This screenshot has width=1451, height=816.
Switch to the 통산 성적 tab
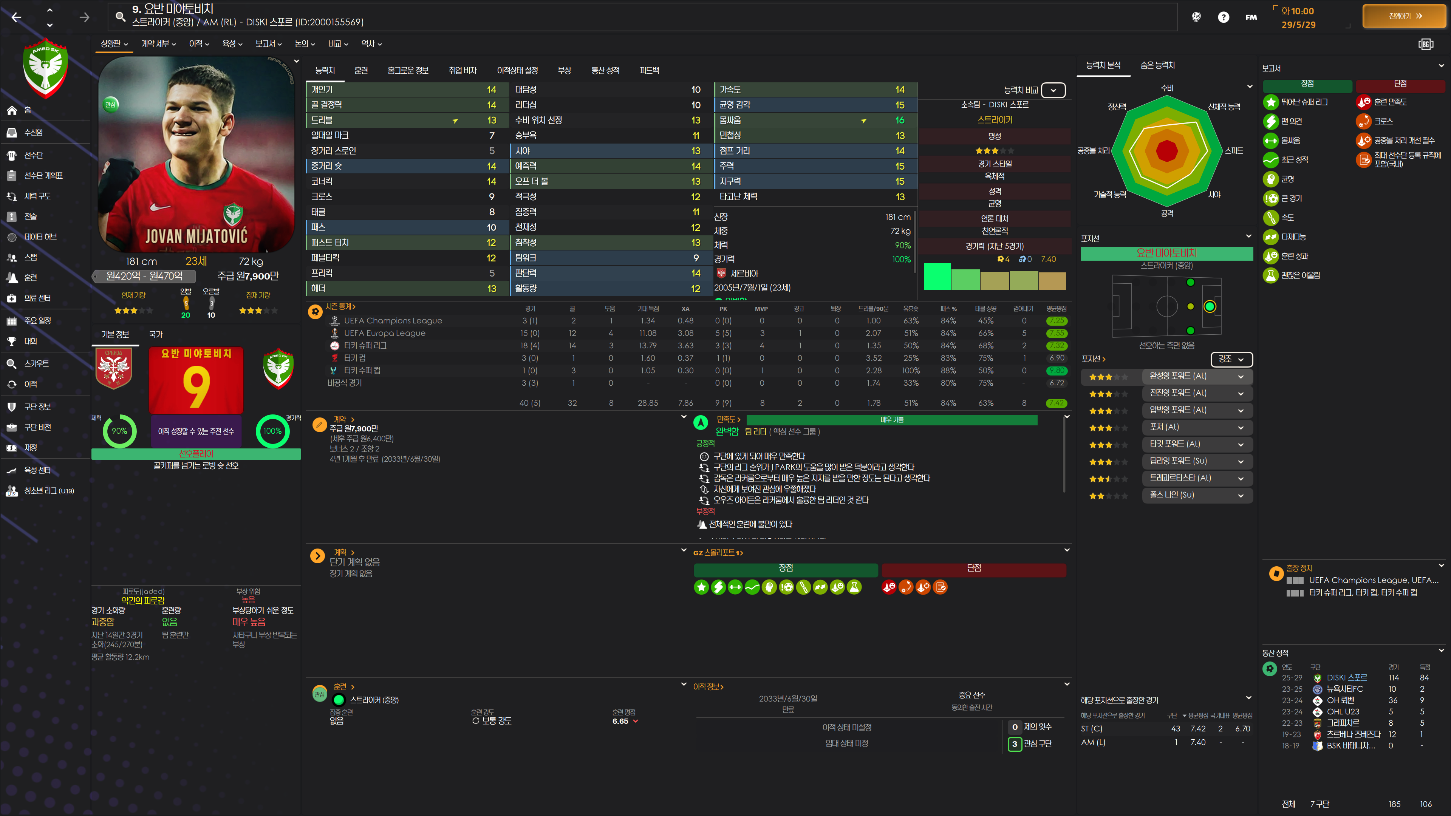tap(605, 70)
